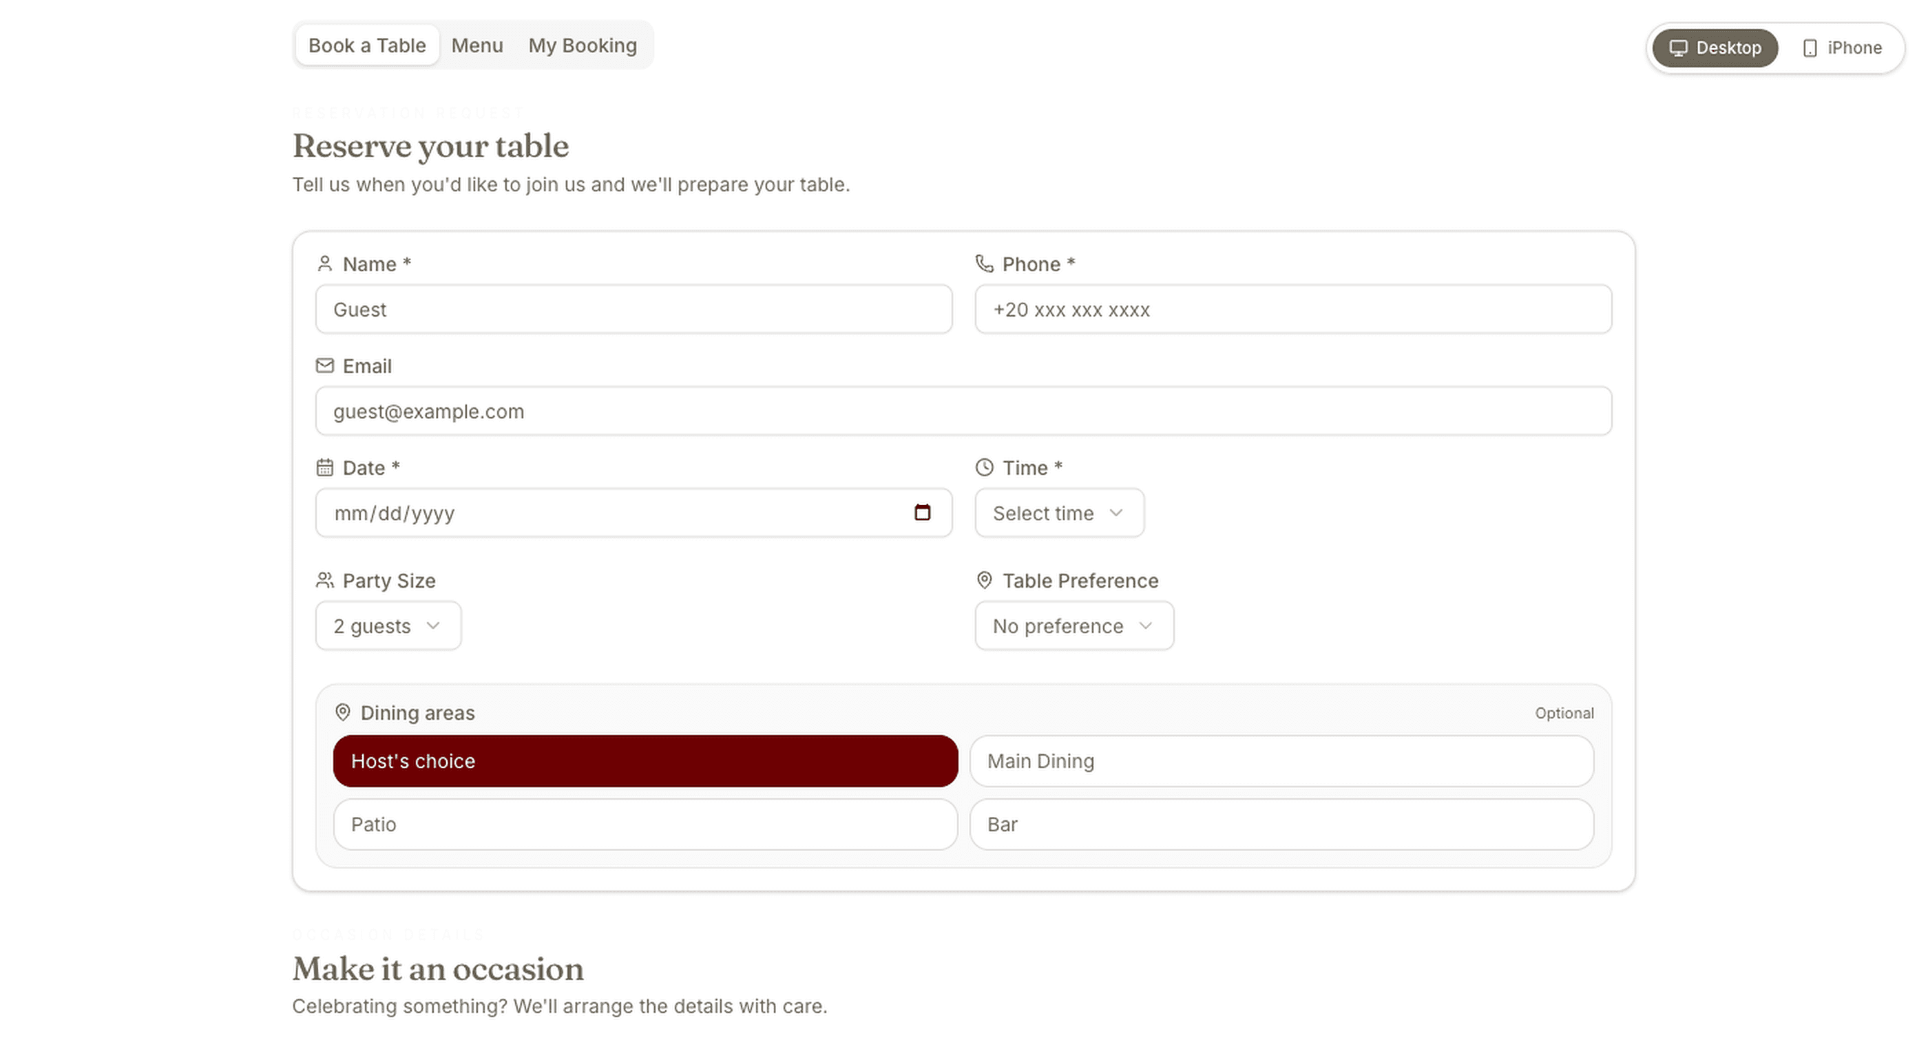The width and height of the screenshot is (1928, 1046).
Task: Open the No preference table dropdown
Action: click(1074, 626)
